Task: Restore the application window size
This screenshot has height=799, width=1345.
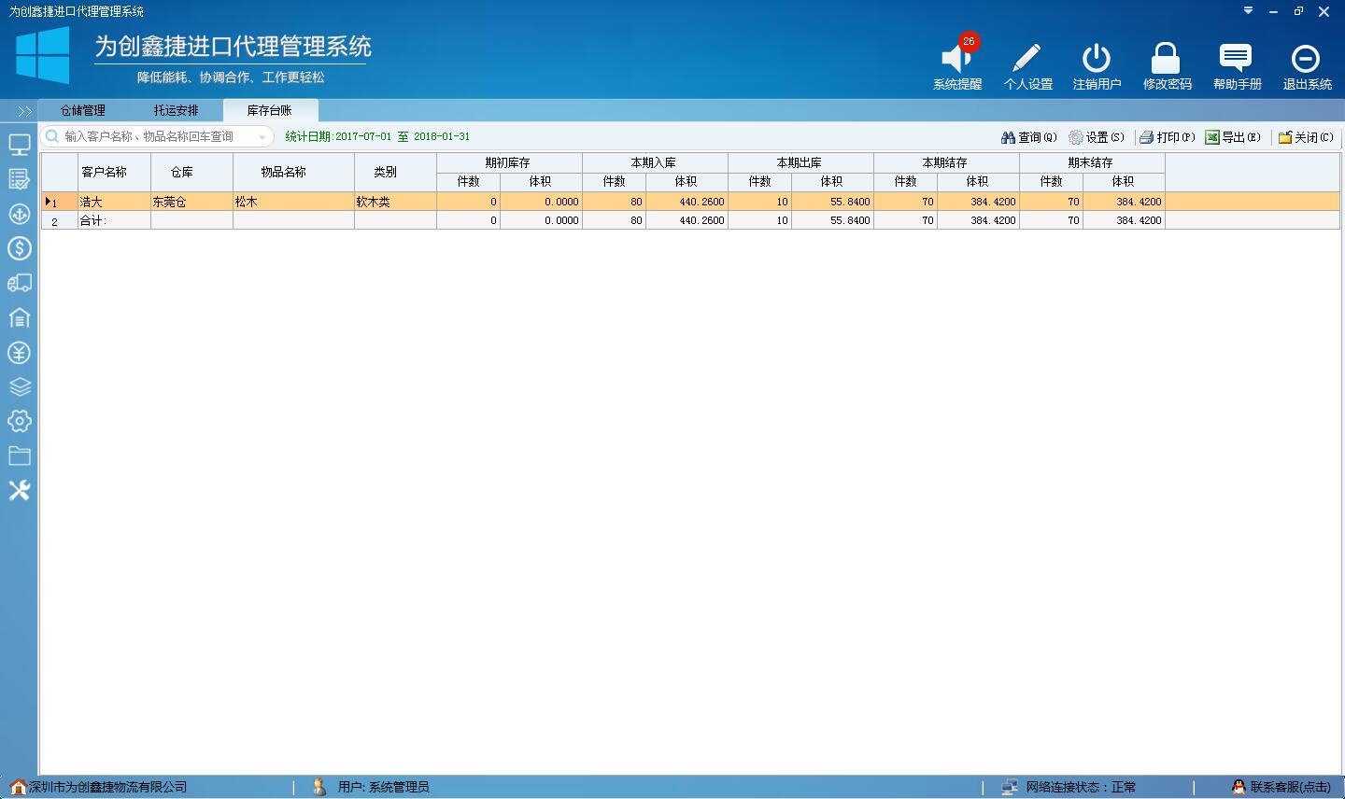Action: (x=1298, y=11)
